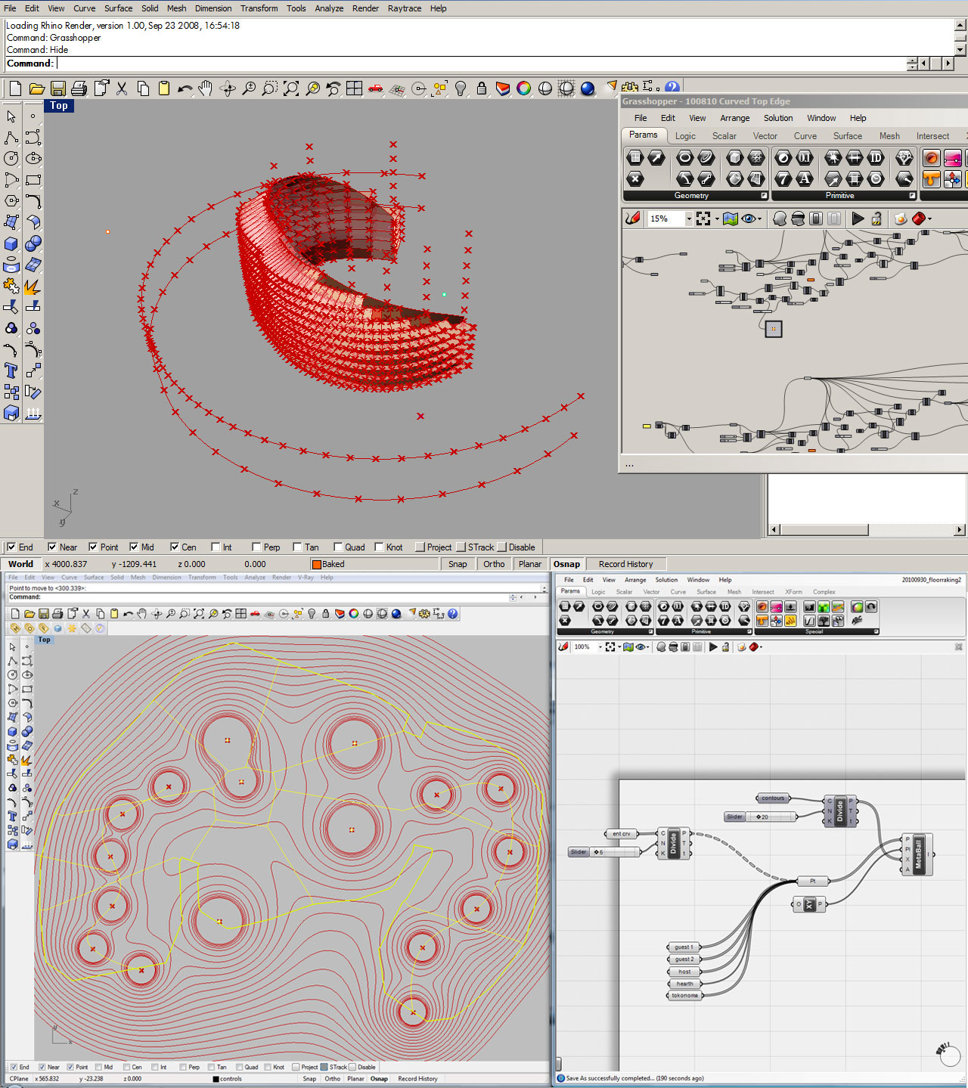The image size is (968, 1088).
Task: Click the Print icon in upper Rhino toolbar
Action: (79, 88)
